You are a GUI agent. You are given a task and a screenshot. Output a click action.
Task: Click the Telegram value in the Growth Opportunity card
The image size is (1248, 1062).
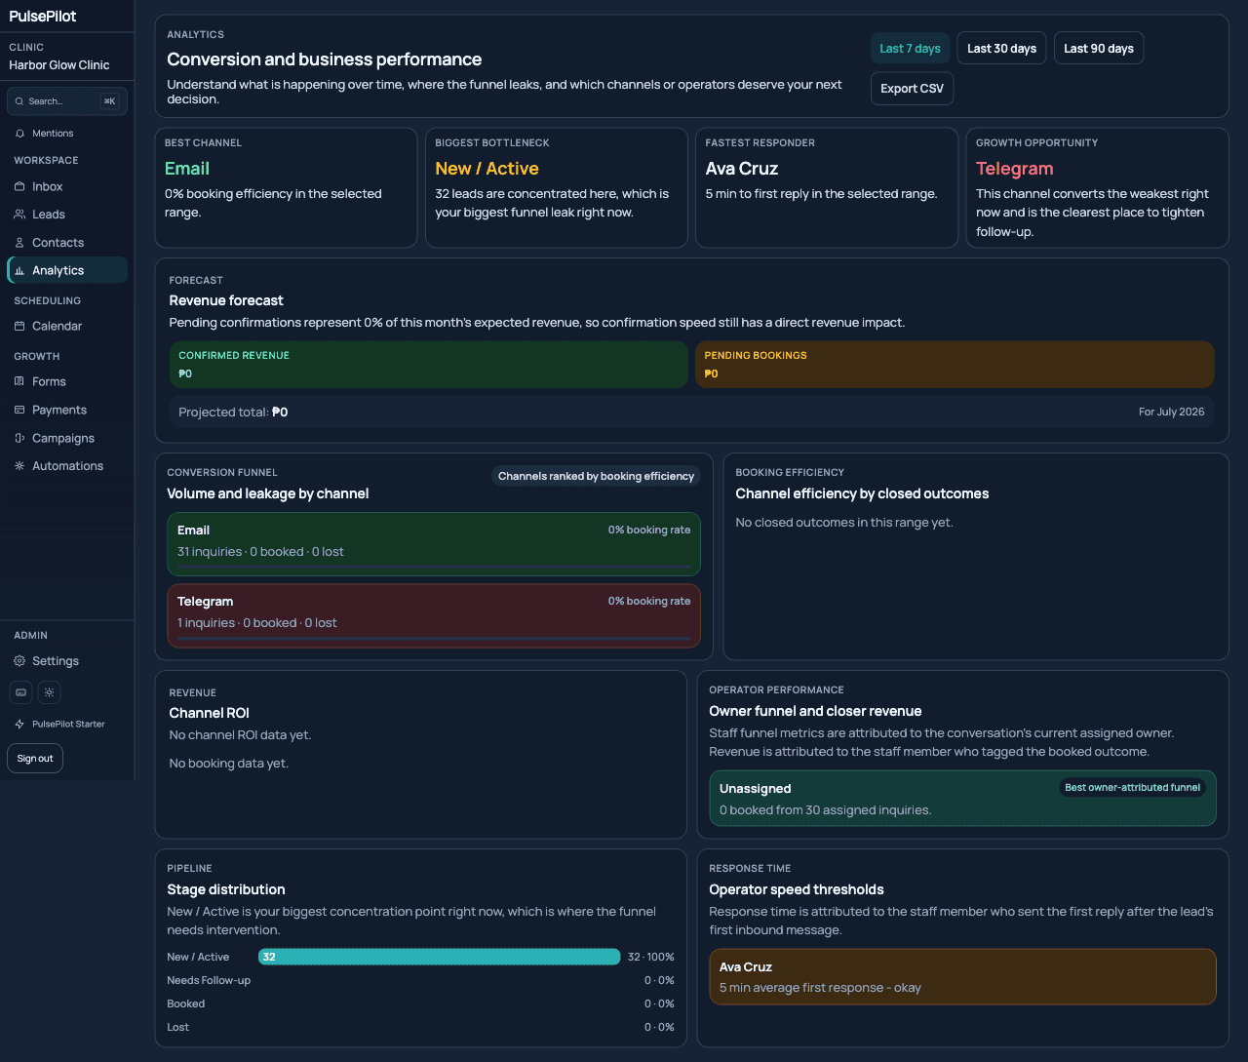1015,169
